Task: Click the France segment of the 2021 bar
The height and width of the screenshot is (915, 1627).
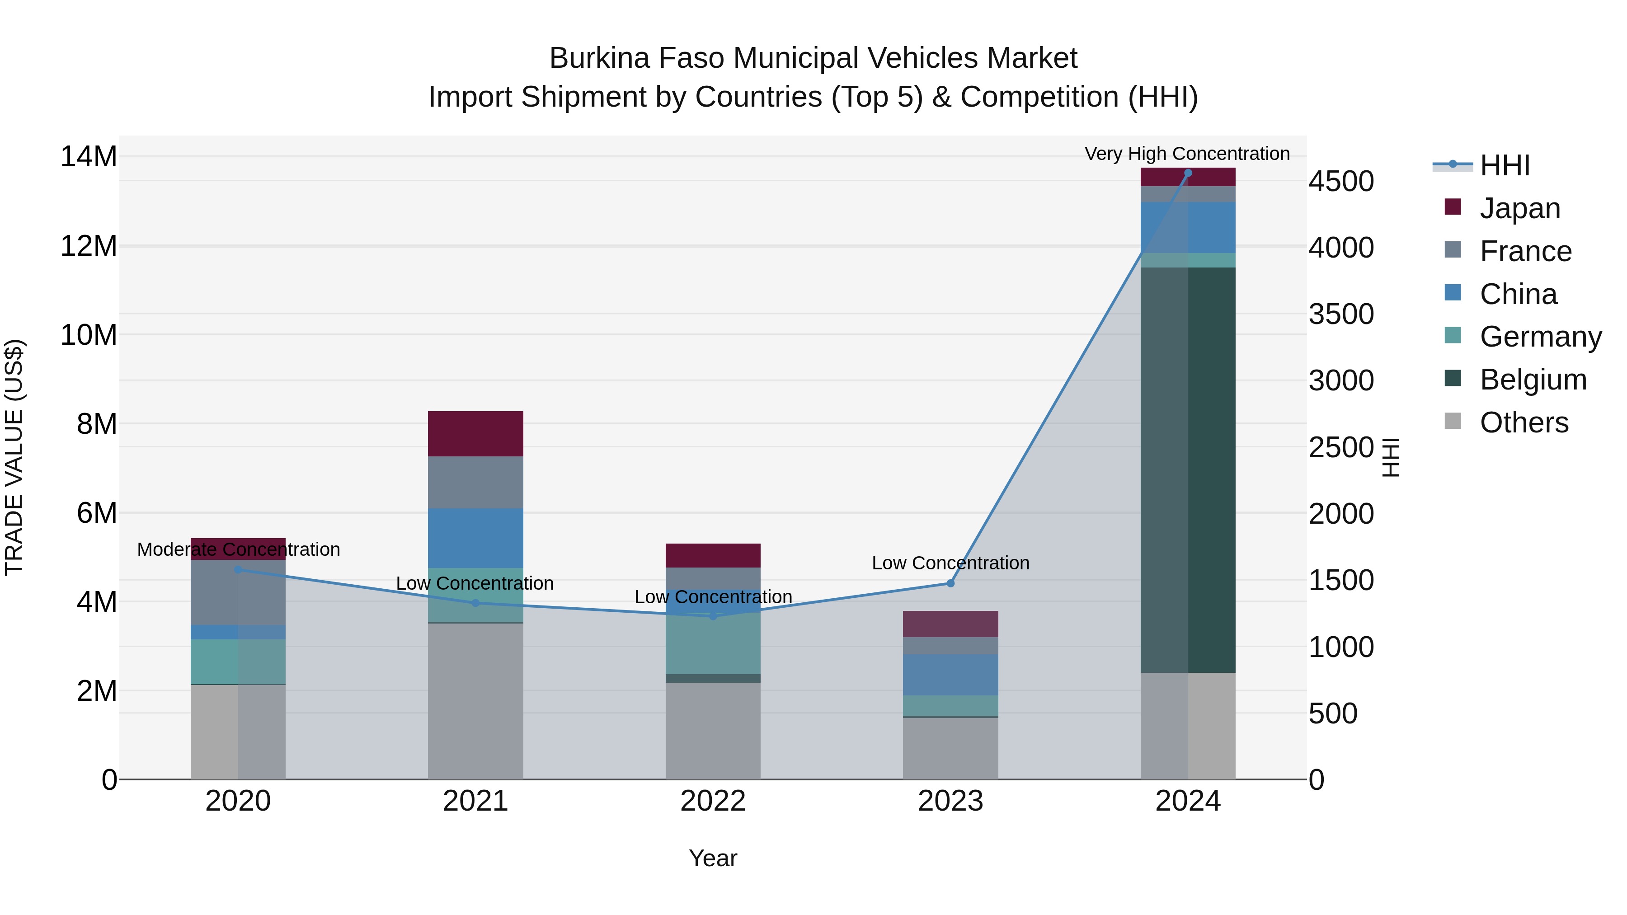Action: coord(475,483)
